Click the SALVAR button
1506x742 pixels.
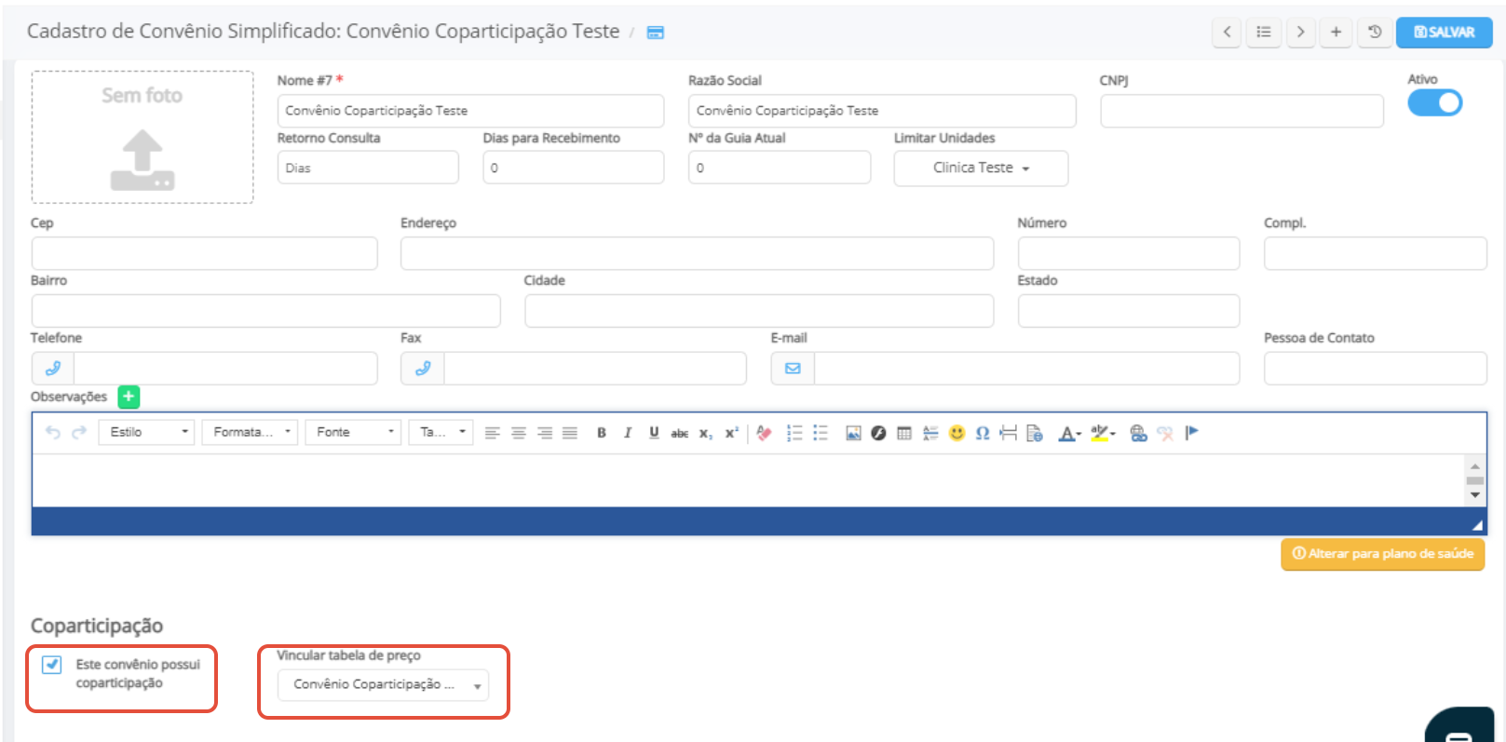[x=1444, y=32]
